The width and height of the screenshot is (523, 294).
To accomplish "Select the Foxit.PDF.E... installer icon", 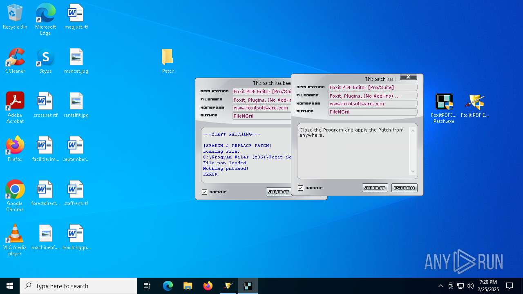I will click(474, 106).
